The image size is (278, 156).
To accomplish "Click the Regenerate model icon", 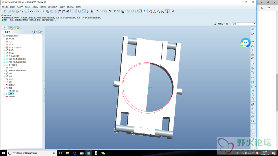I will (60, 11).
